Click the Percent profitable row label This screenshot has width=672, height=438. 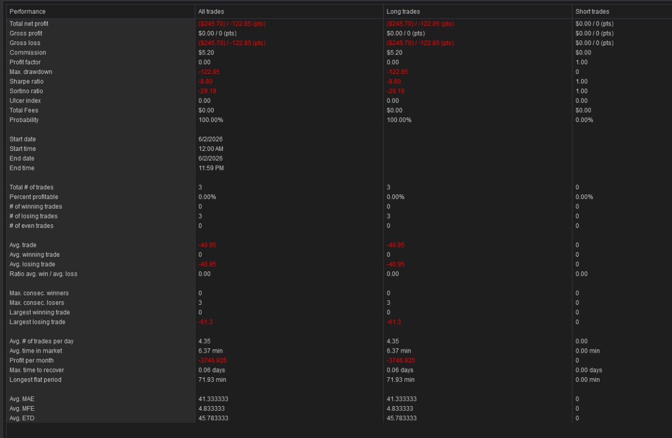coord(34,197)
